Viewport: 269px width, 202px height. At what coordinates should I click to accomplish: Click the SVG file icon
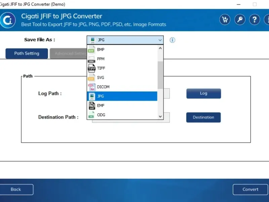pyautogui.click(x=91, y=77)
